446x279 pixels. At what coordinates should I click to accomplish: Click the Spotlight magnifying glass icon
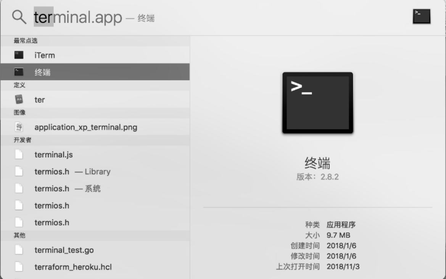[x=19, y=17]
